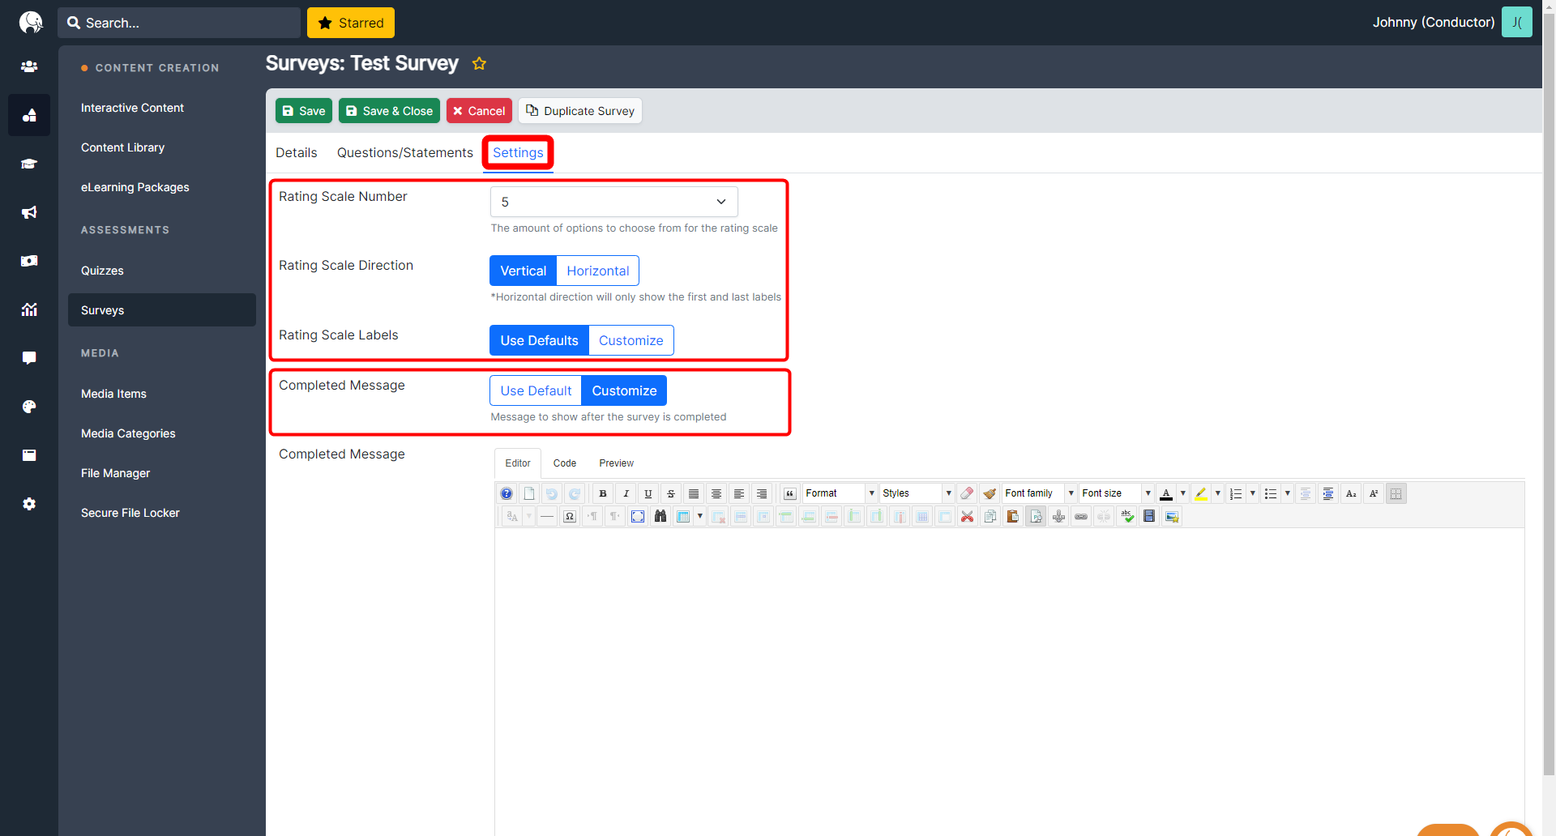Open bullet list style dropdown arrow
1556x836 pixels.
(1288, 493)
